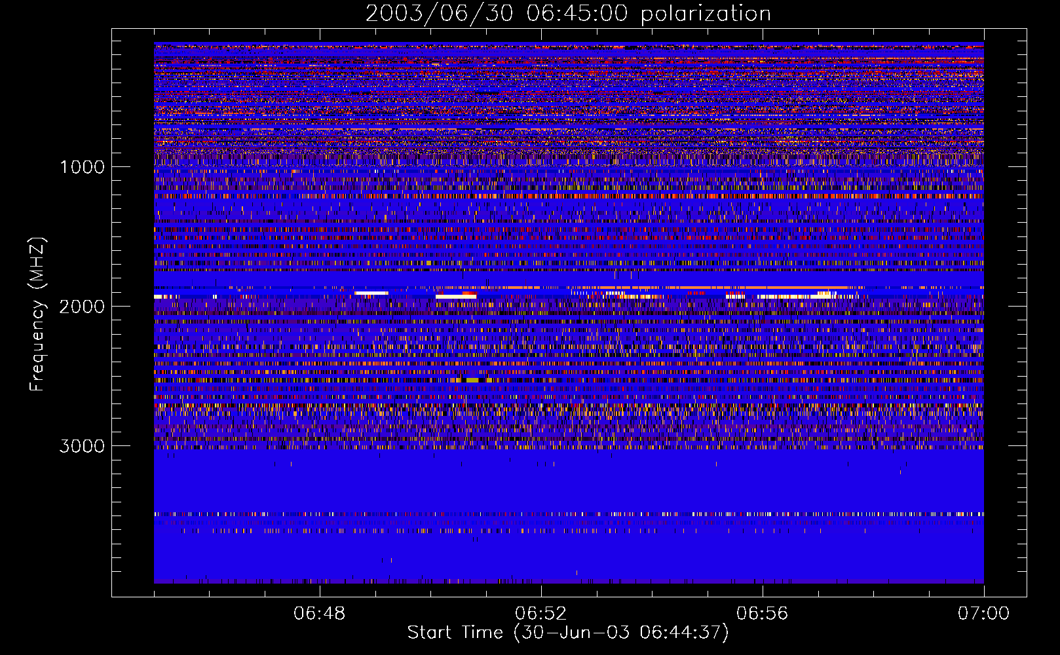Click the plot title '2003/06/30 06:45:00 polarization'
Screen dimensions: 1060x655
(x=568, y=14)
